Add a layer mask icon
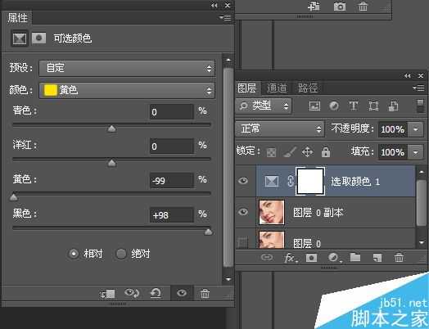This screenshot has width=429, height=329. point(311,257)
